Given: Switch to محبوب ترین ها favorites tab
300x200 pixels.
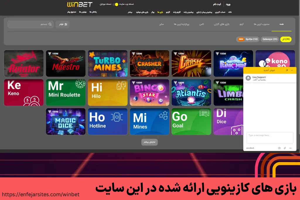Looking at the screenshot, I should pyautogui.click(x=262, y=24).
